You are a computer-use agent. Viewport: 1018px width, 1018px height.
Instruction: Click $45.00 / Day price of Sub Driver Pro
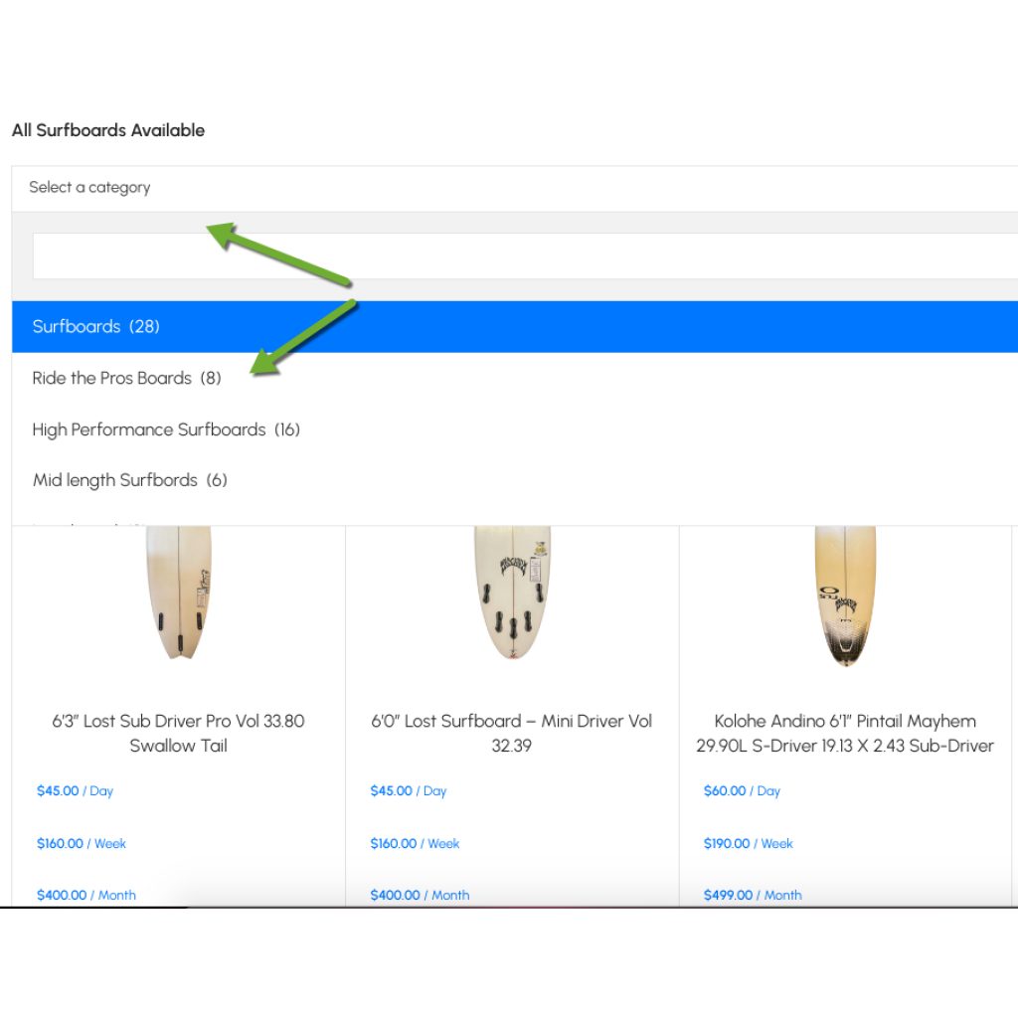[x=75, y=790]
